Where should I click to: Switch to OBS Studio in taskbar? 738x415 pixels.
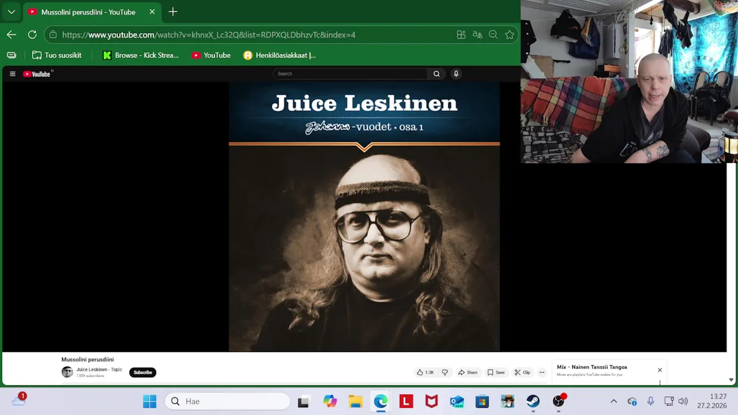pyautogui.click(x=559, y=401)
